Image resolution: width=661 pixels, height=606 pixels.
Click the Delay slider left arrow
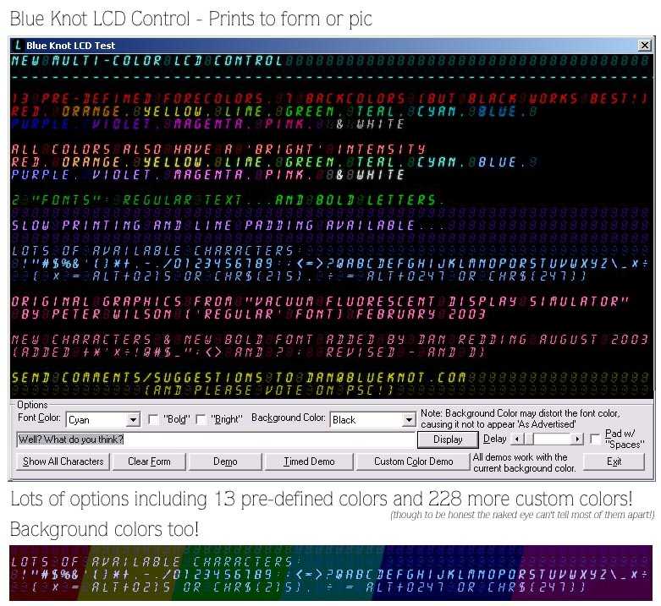(517, 439)
